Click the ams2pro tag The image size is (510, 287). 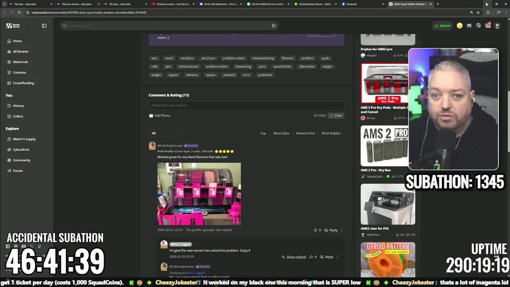coord(187,58)
